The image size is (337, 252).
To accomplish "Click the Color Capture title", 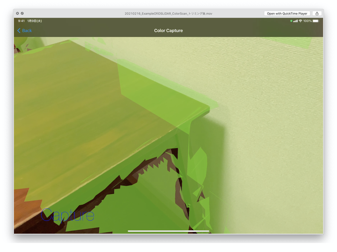I will click(x=168, y=30).
